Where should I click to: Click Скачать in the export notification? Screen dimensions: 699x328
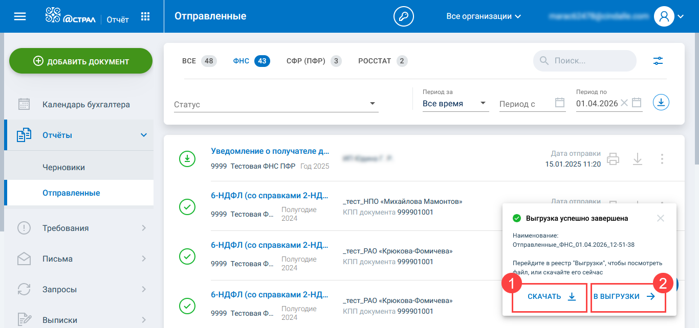[550, 297]
